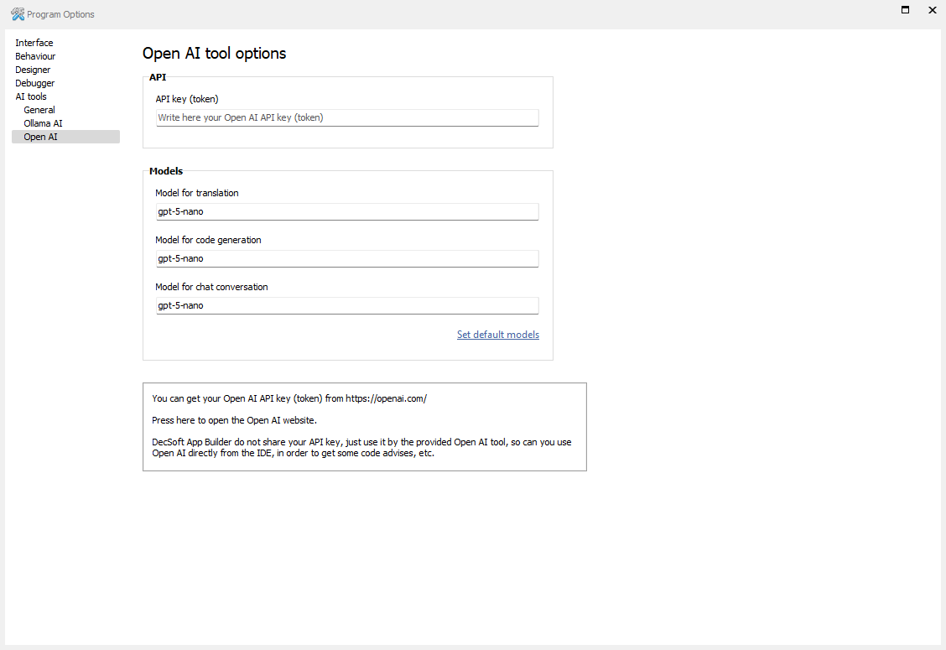Viewport: 946px width, 650px height.
Task: Switch to the Ollama AI options
Action: [x=43, y=123]
